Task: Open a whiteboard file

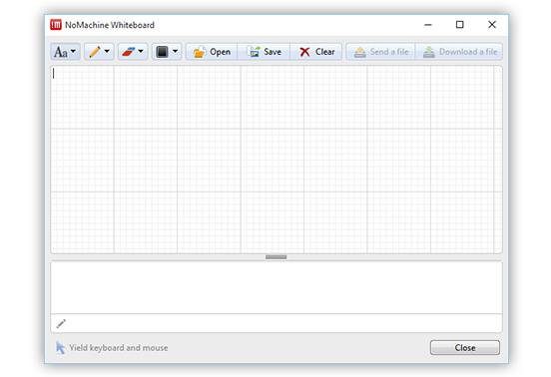Action: [212, 52]
